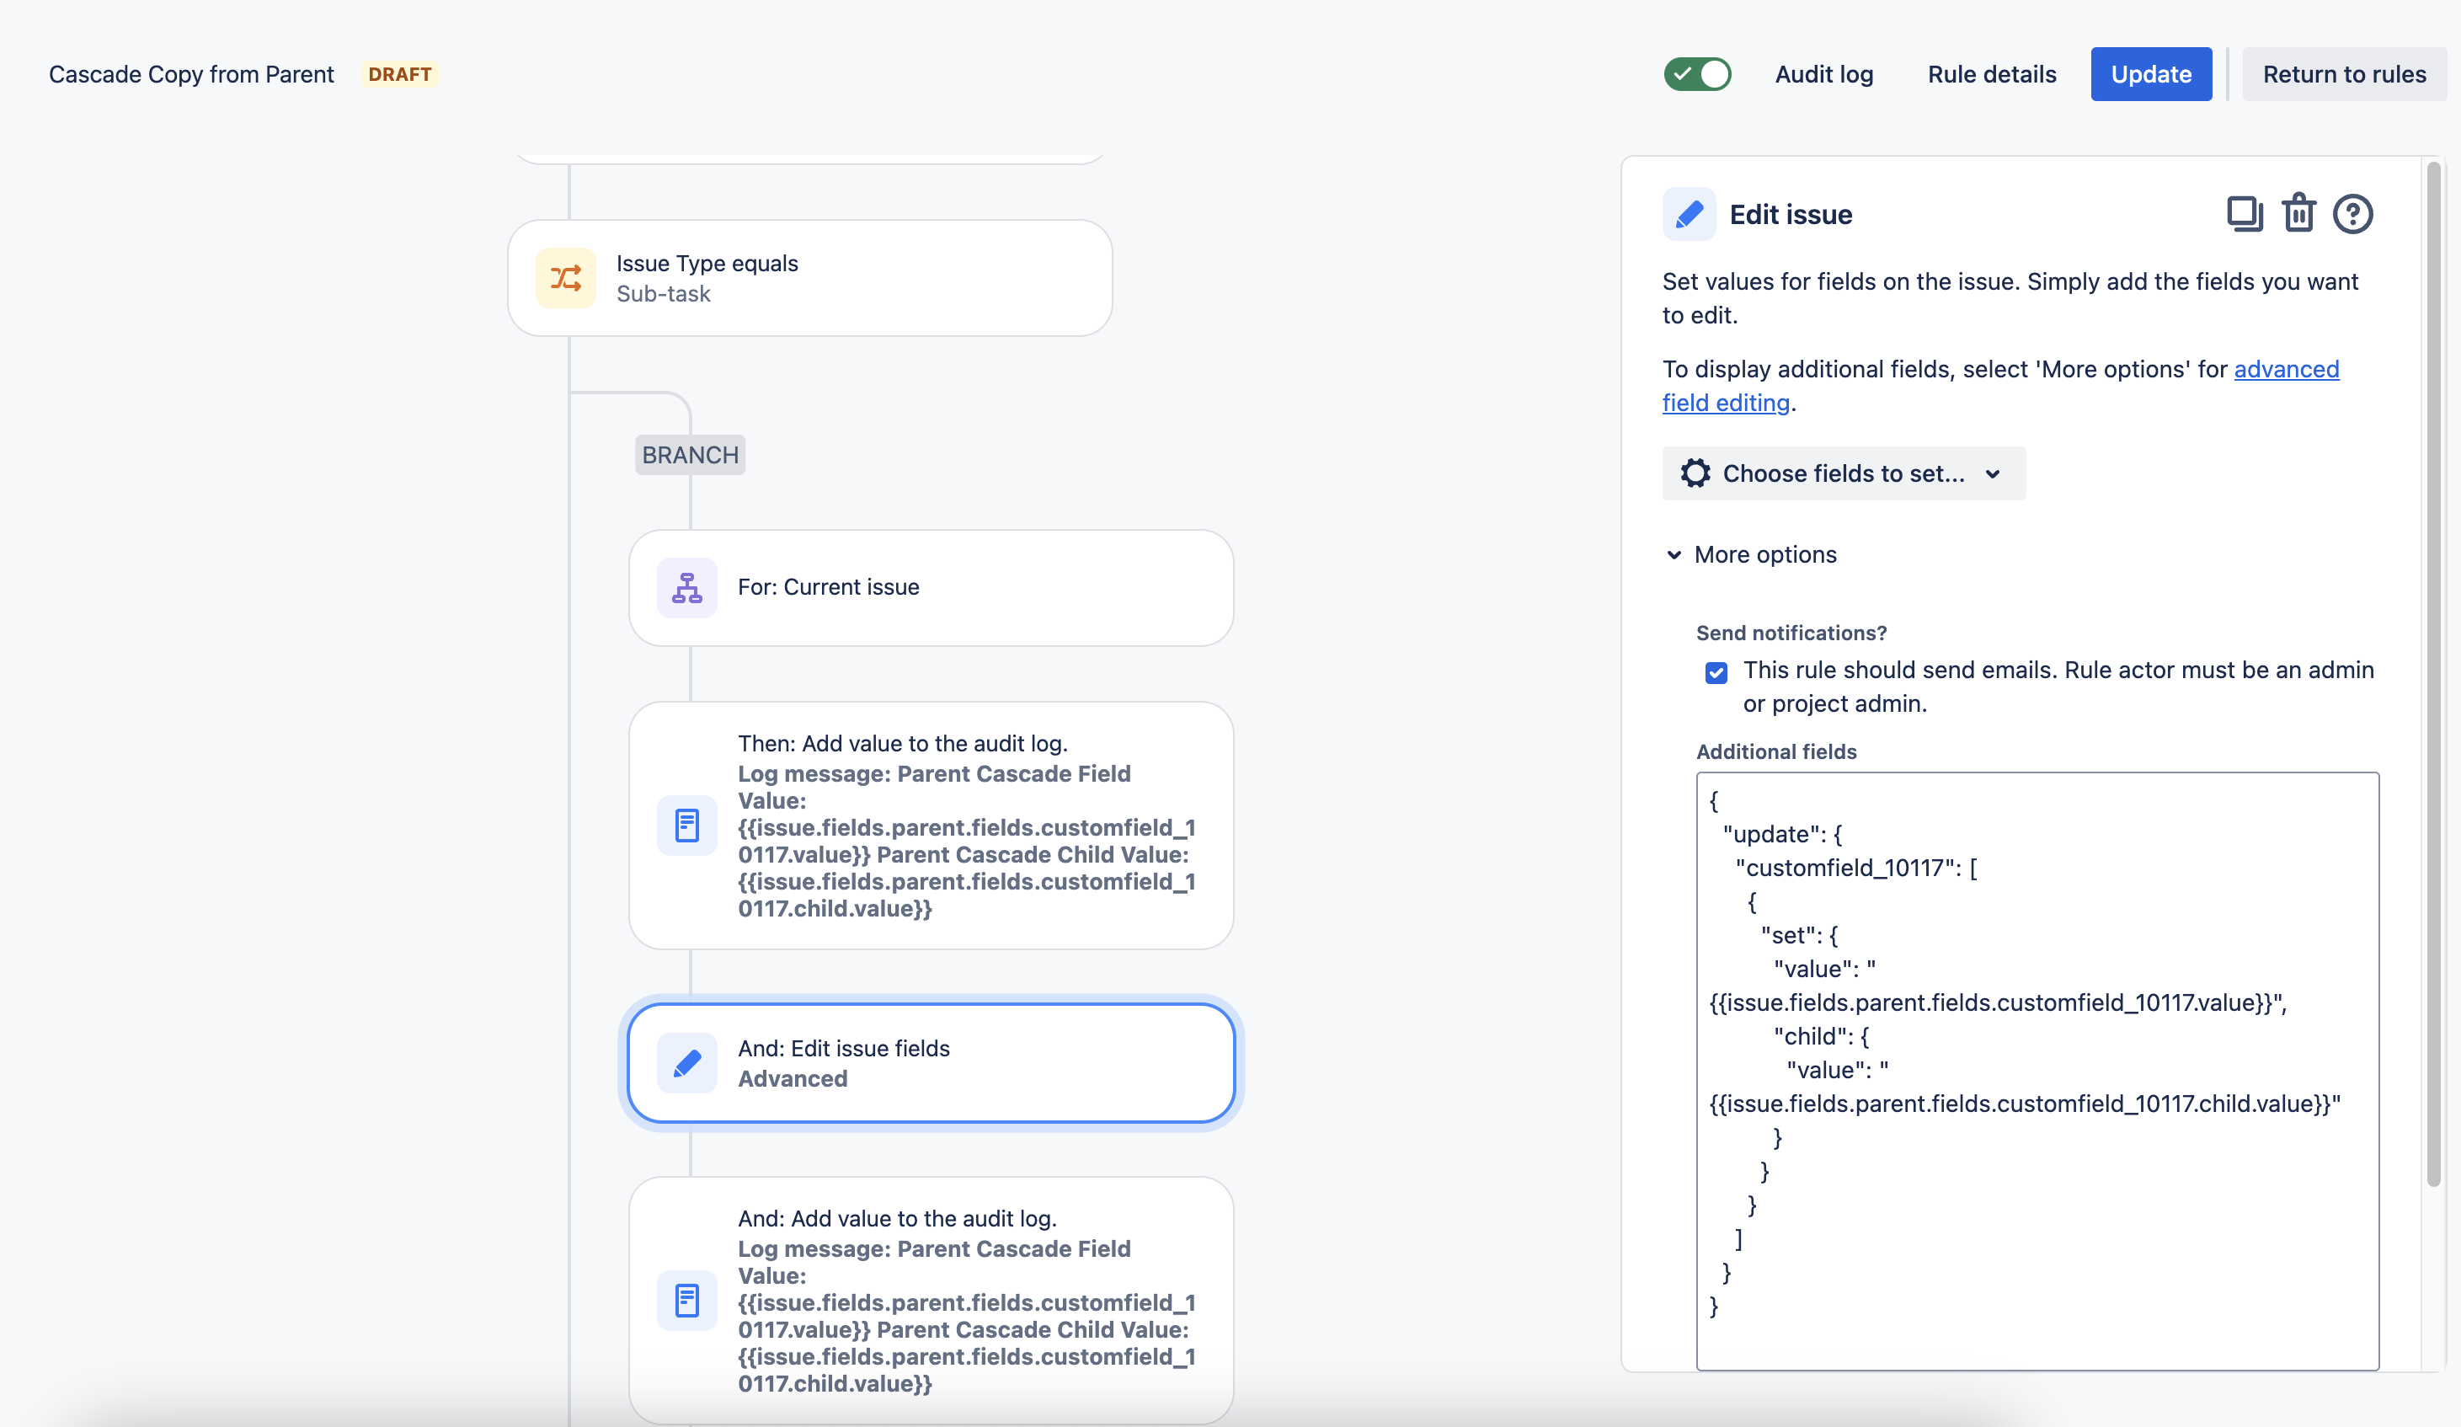Viewport: 2461px width, 1427px height.
Task: Click the delete/trash icon in Edit issue panel
Action: (x=2298, y=212)
